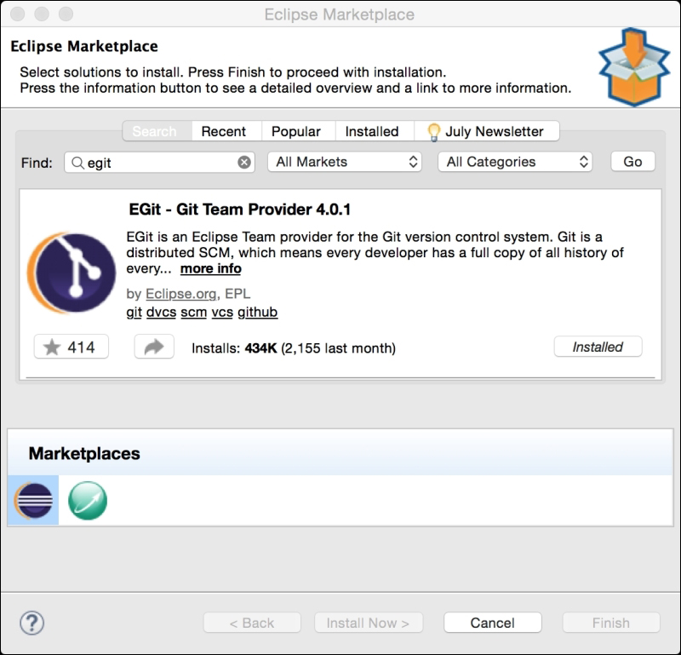681x655 pixels.
Task: Click the github tag link
Action: tap(258, 312)
